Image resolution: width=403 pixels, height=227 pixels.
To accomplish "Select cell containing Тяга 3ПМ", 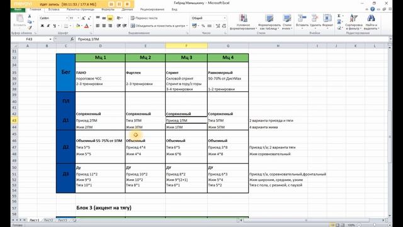I will coord(145,120).
